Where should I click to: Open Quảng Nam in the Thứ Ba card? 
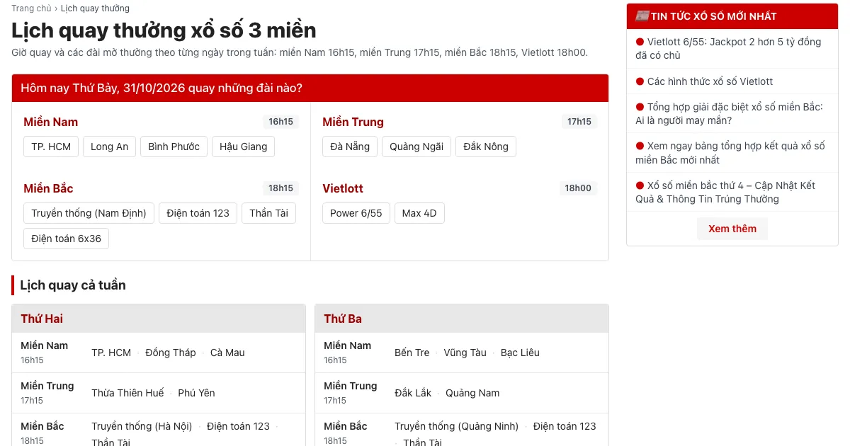[x=472, y=393]
